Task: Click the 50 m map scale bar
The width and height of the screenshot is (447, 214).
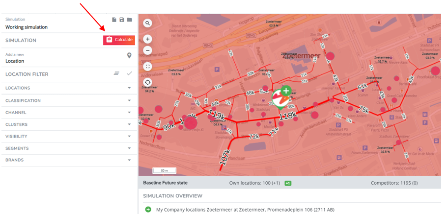Action: pos(165,170)
